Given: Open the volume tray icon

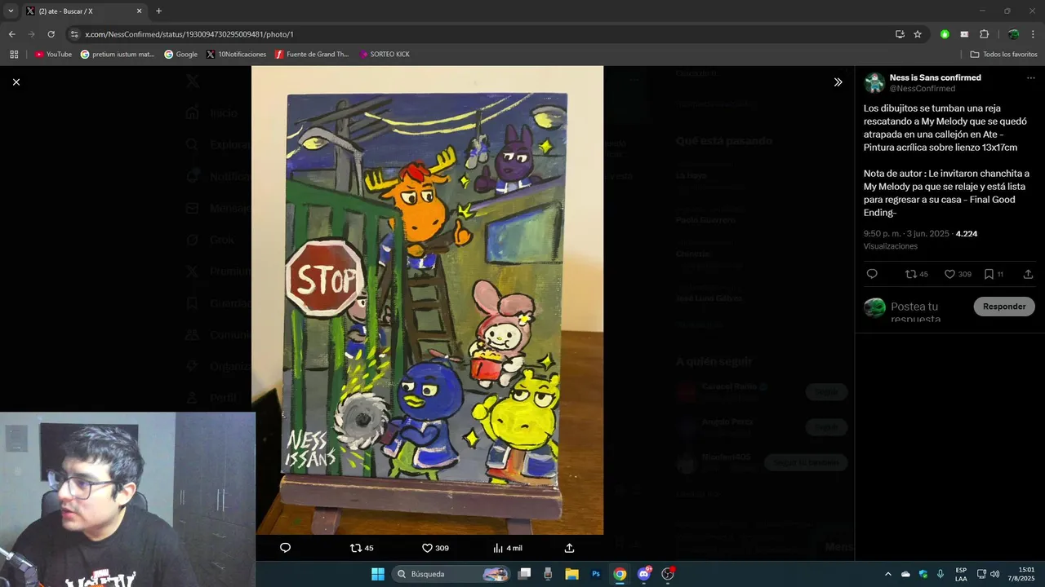Looking at the screenshot, I should point(994,574).
